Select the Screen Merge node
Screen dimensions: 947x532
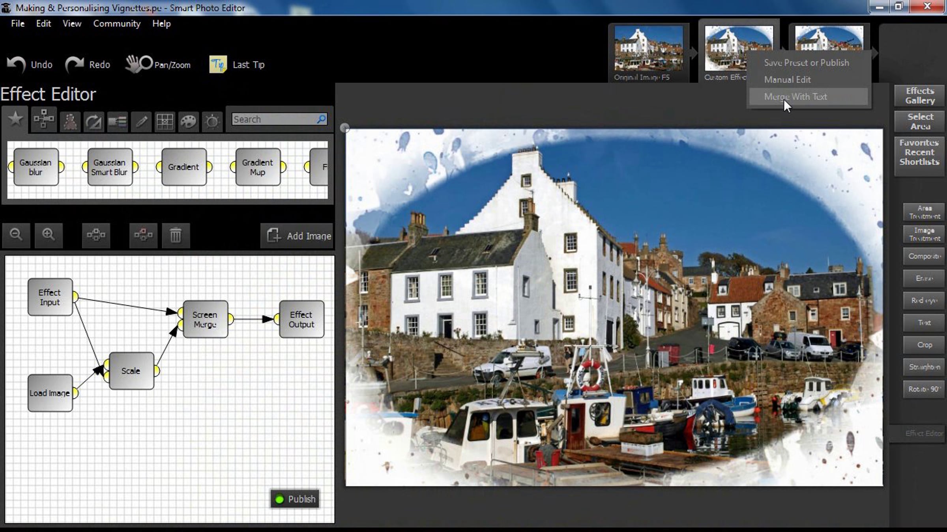[x=205, y=320]
